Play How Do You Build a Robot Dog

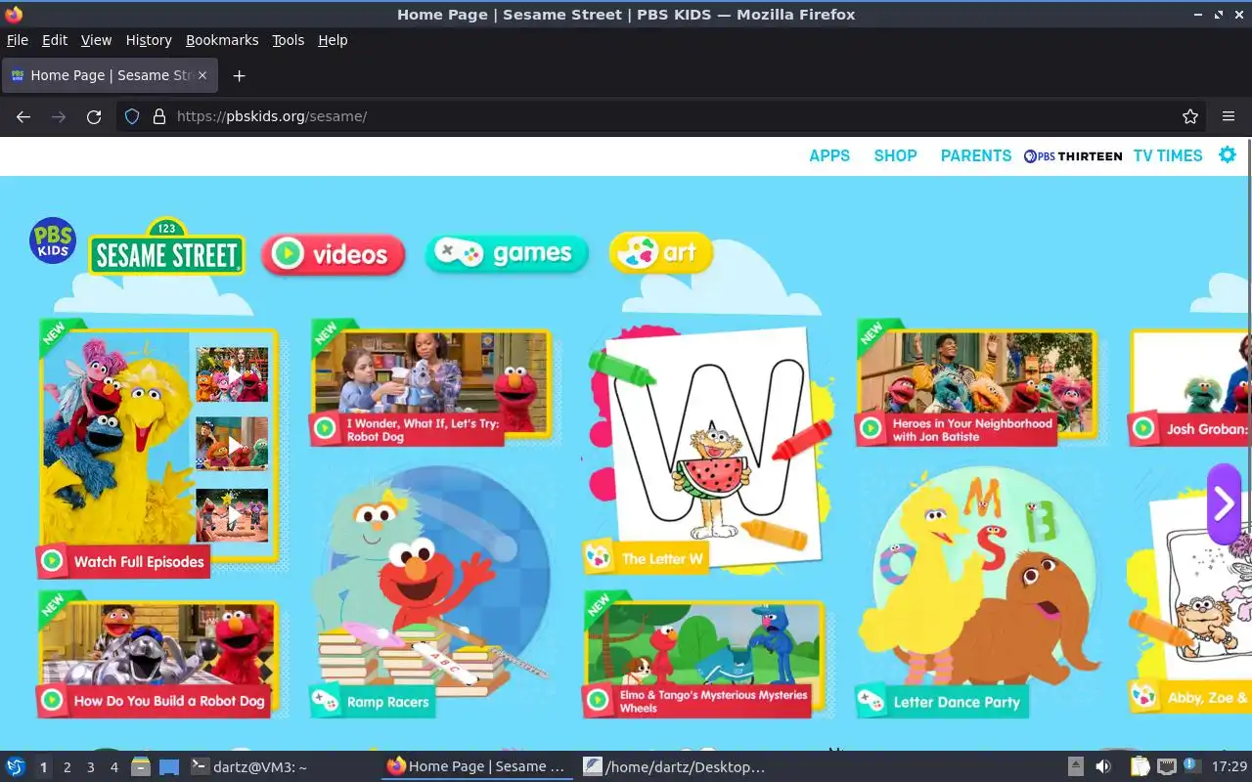pos(158,653)
